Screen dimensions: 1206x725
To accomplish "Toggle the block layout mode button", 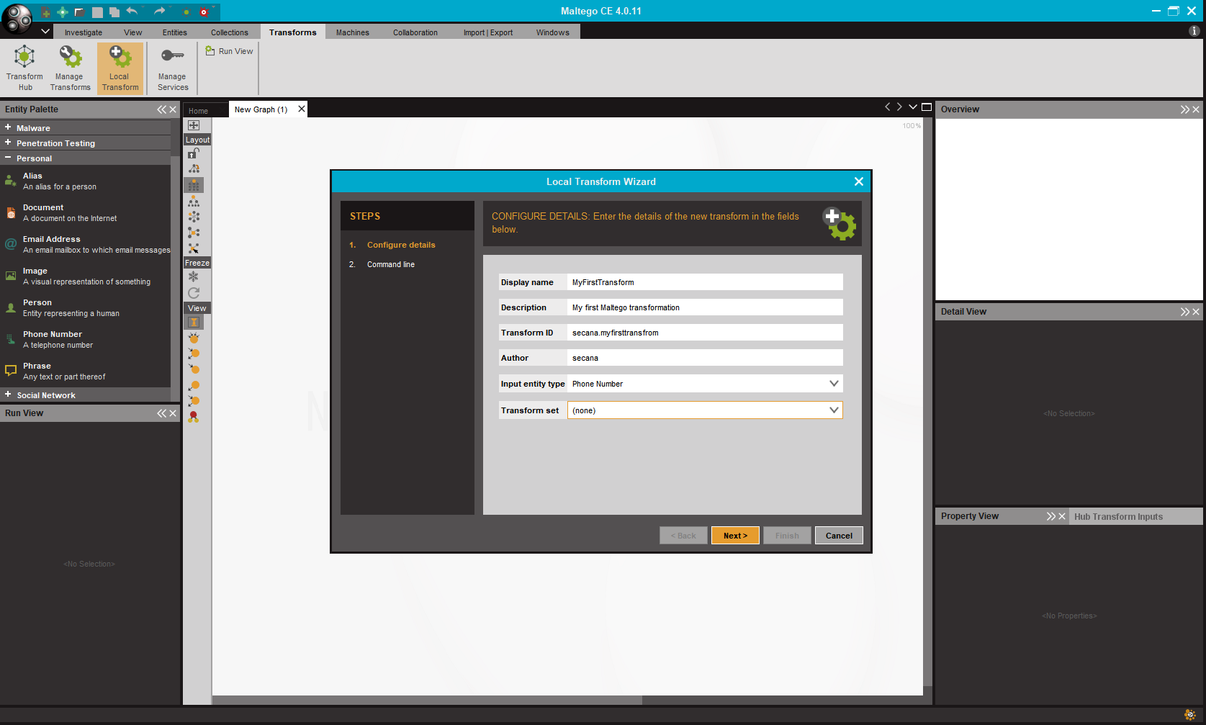I will point(194,185).
